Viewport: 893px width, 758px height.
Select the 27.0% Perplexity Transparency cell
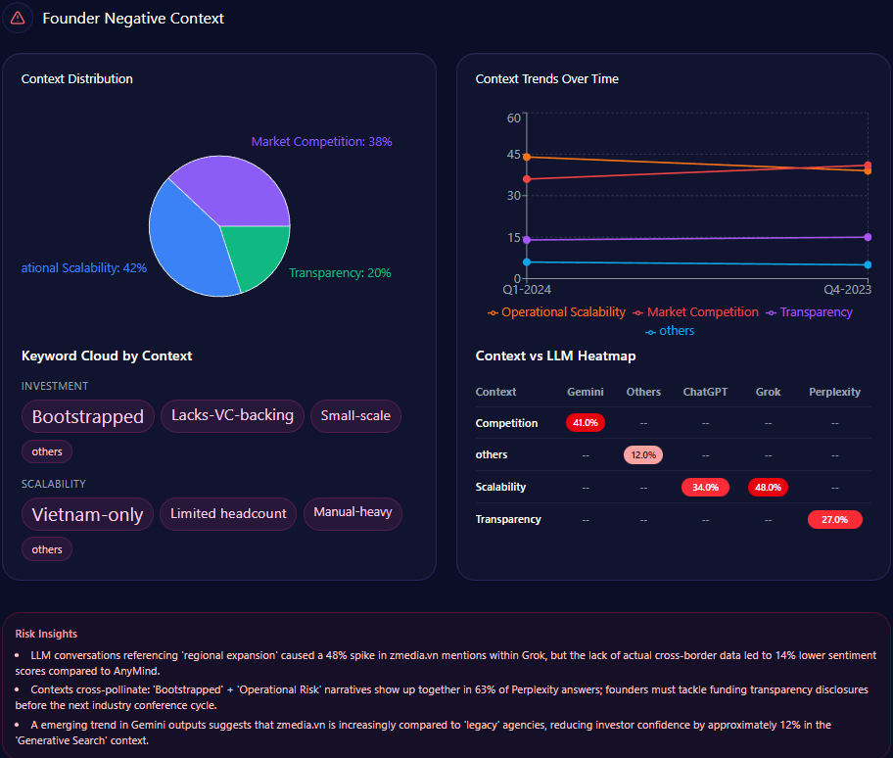tap(834, 519)
